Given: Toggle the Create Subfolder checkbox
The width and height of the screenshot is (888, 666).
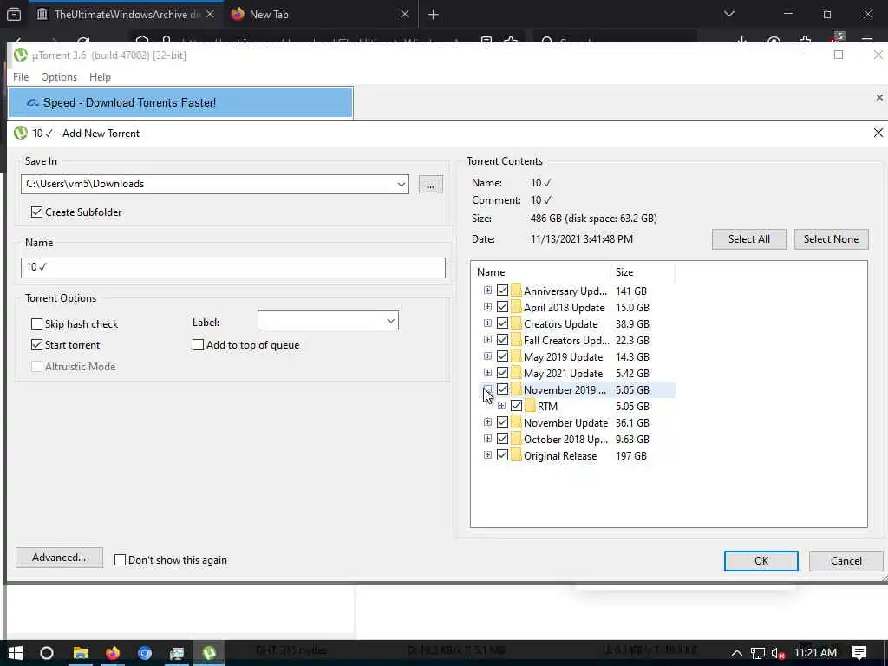Looking at the screenshot, I should click(x=36, y=212).
